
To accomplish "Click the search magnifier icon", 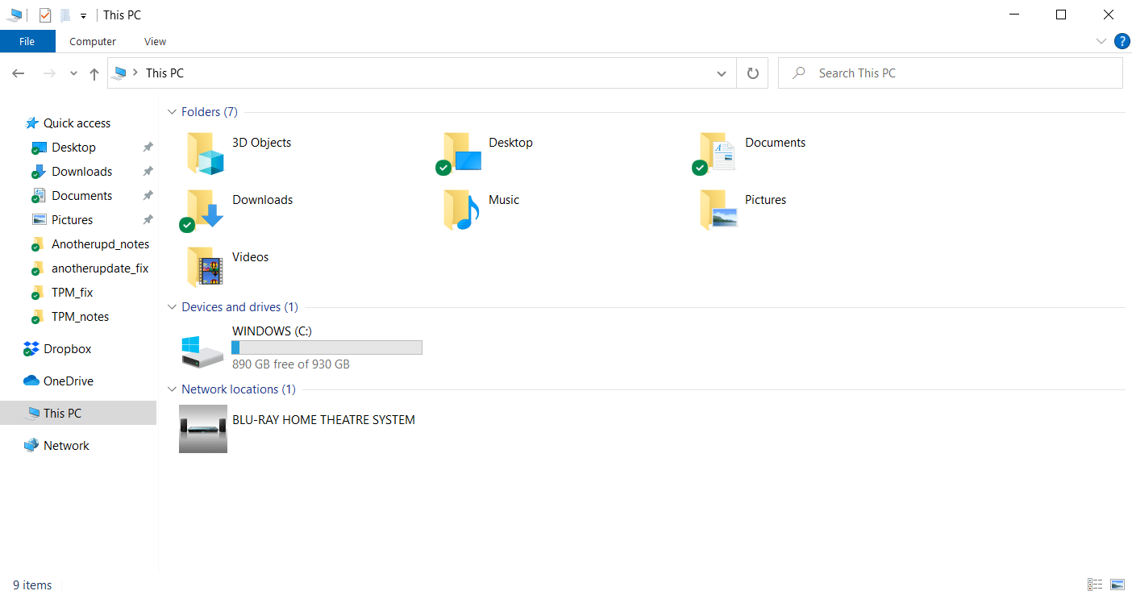I will pyautogui.click(x=799, y=73).
